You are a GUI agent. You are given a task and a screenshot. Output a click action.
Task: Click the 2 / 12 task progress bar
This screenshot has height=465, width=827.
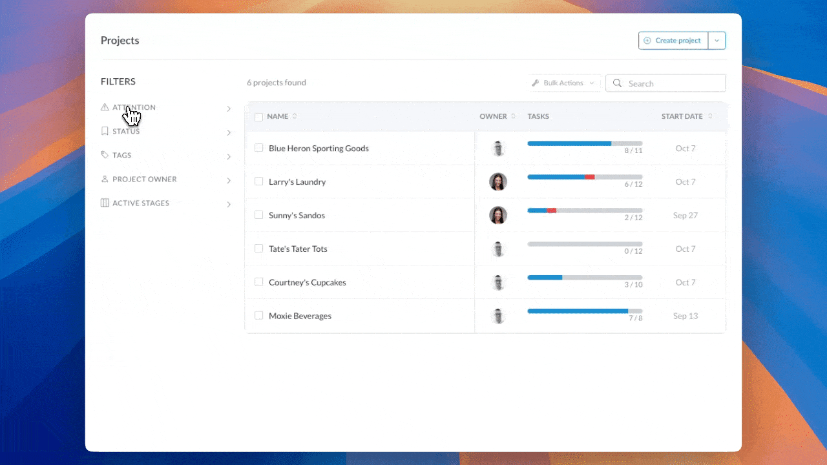point(585,211)
